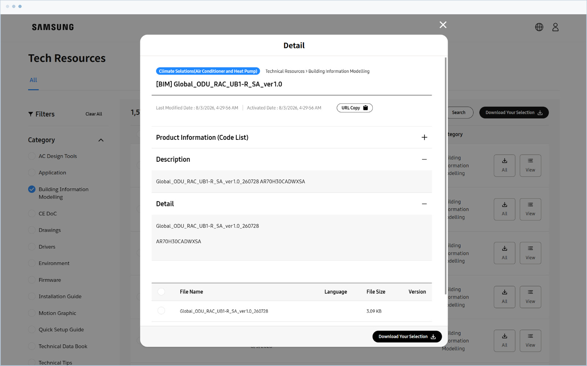Click download All icon in fourth result row
The width and height of the screenshot is (587, 366).
coord(504,297)
